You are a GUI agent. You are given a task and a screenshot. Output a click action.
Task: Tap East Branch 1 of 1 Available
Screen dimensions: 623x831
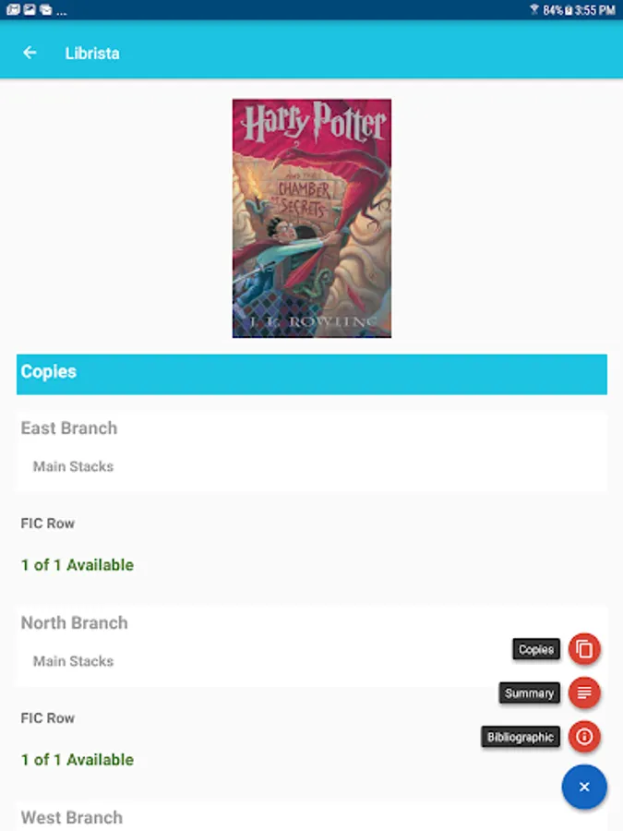[x=78, y=565]
